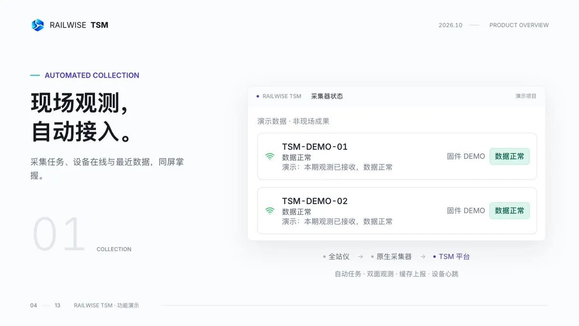The image size is (579, 326).
Task: Select the TSM-DEMO-02 device name
Action: [315, 201]
